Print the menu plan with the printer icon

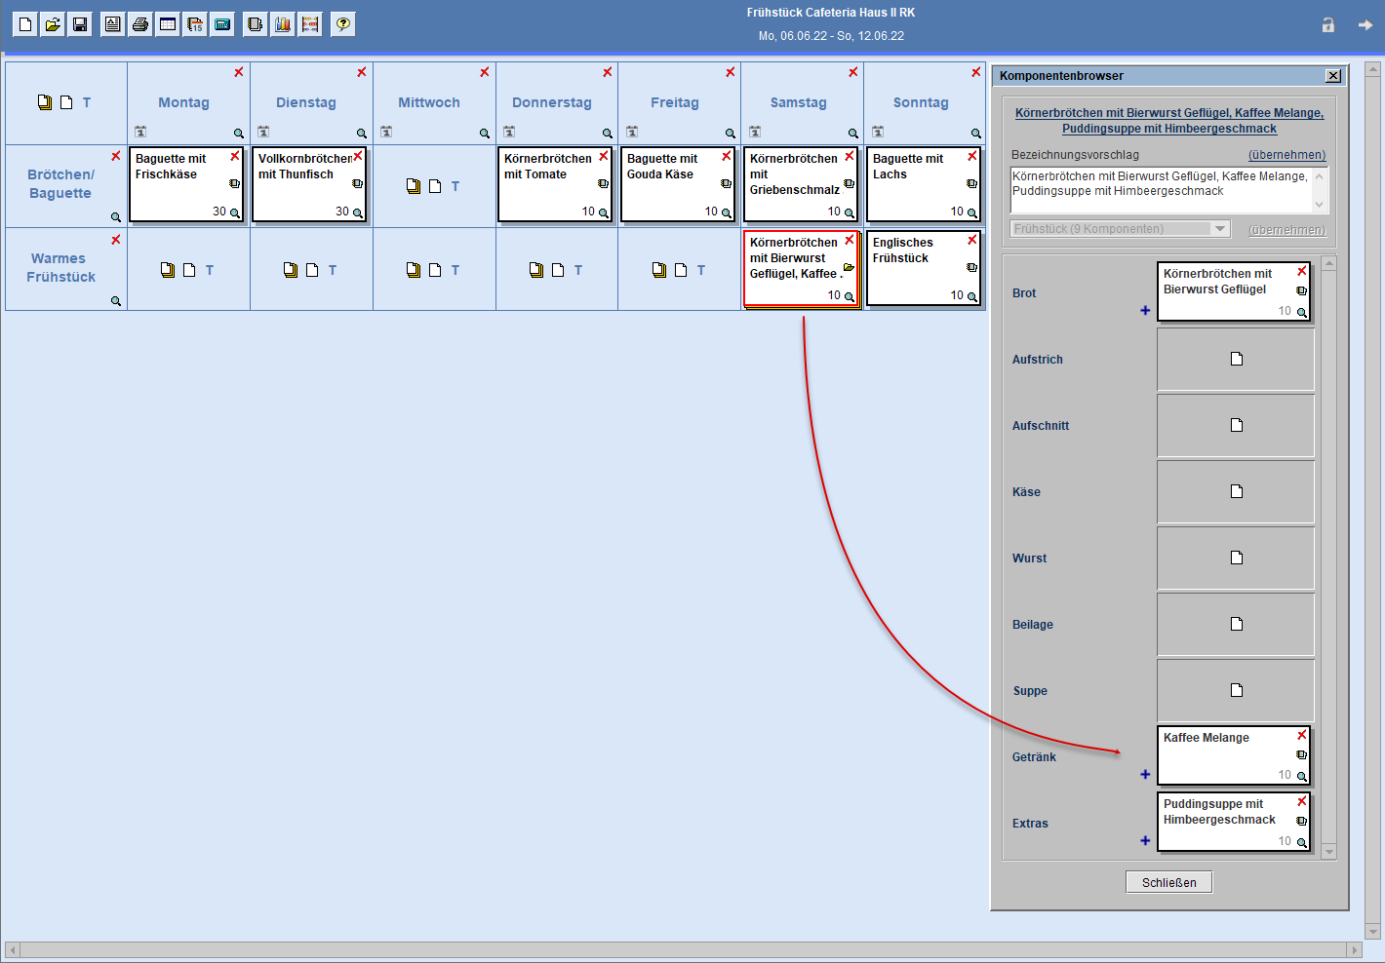(140, 24)
